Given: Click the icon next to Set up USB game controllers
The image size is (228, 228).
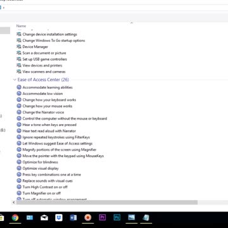Looking at the screenshot, I should tap(19, 59).
